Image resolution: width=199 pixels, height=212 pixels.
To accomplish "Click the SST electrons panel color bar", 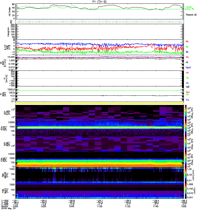I will tap(186, 144).
